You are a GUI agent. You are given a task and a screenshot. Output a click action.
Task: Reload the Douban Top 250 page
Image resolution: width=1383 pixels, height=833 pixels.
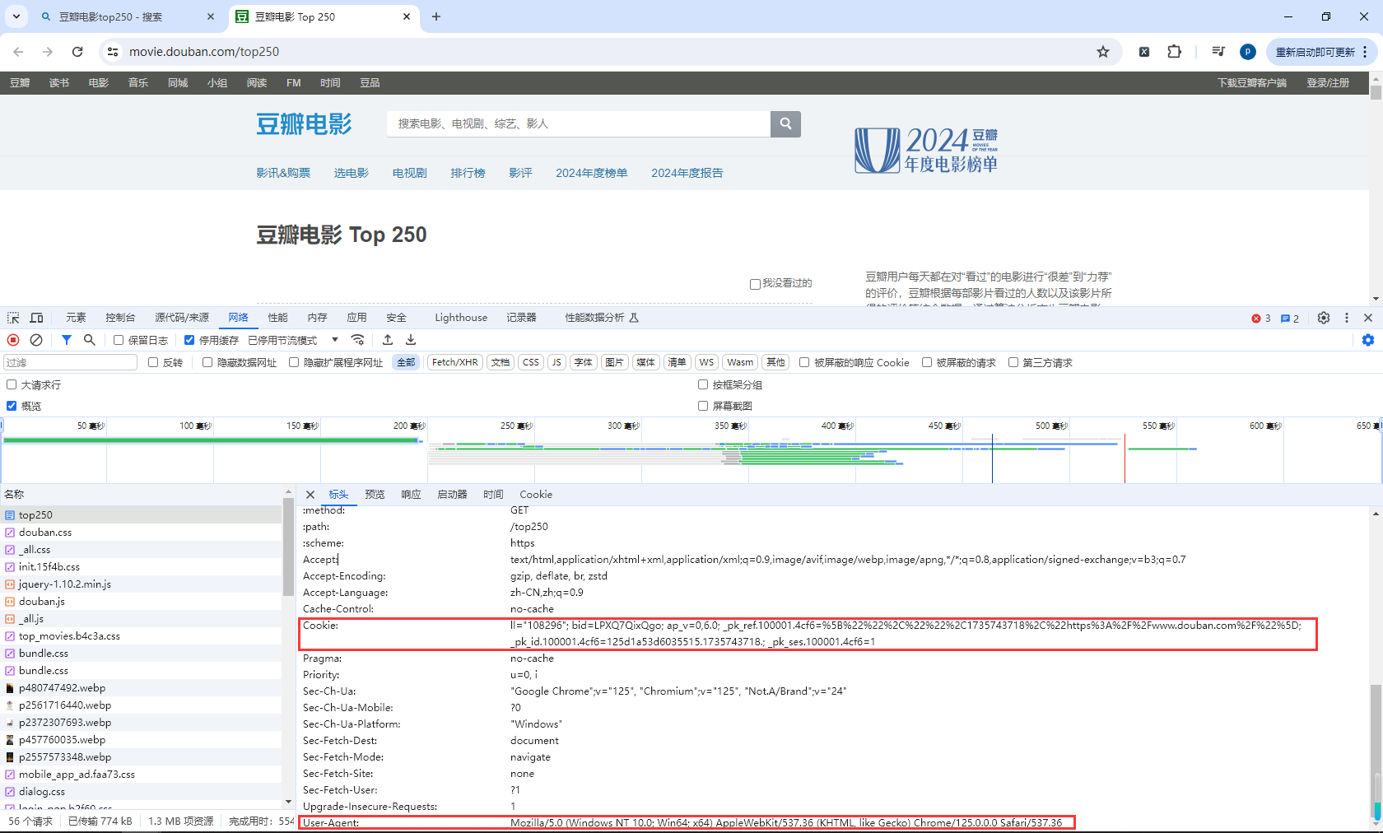tap(77, 52)
